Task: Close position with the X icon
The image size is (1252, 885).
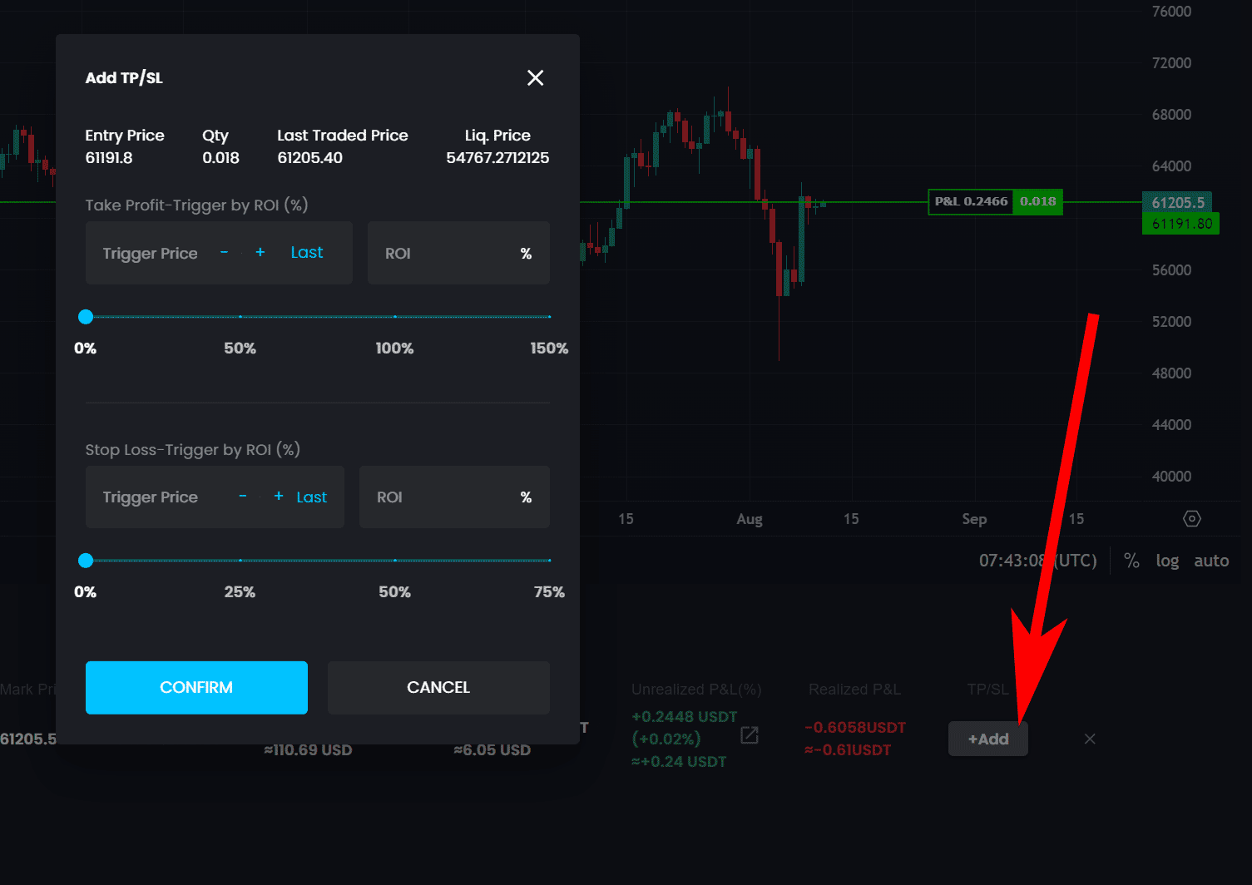Action: [x=1090, y=739]
